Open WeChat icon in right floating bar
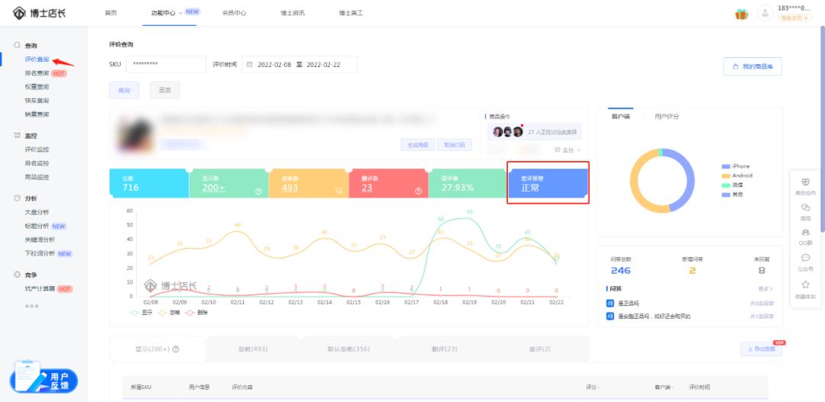This screenshot has width=825, height=402. coord(806,207)
